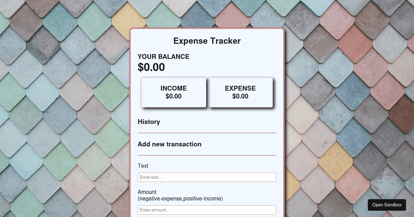Click the $0.00 value under EXPENSE
The width and height of the screenshot is (414, 217).
click(240, 96)
